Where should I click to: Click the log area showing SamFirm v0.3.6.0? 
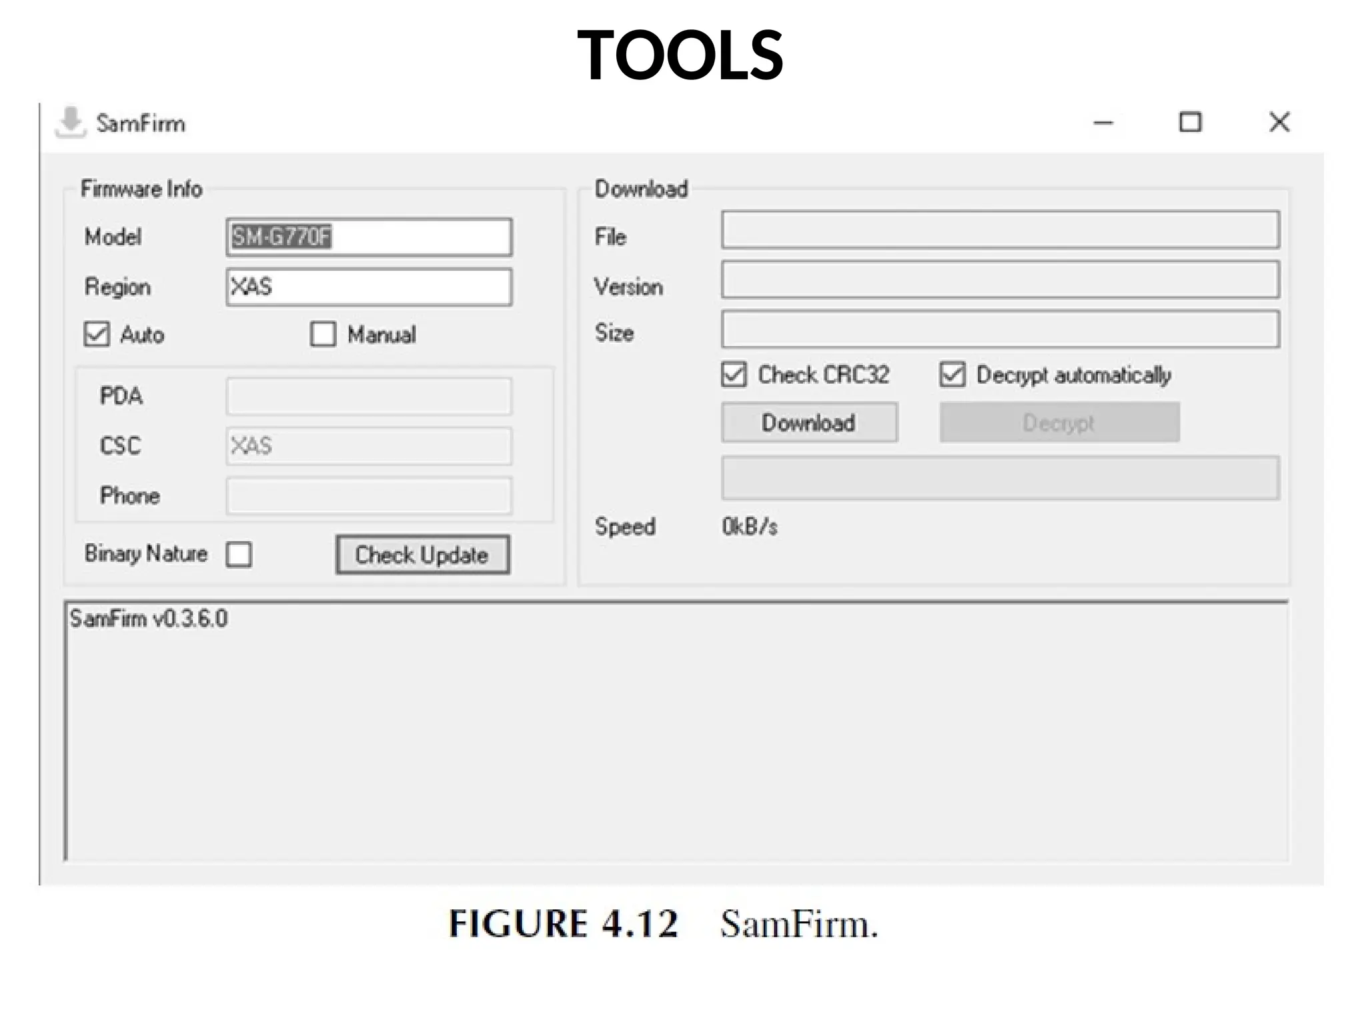point(676,731)
